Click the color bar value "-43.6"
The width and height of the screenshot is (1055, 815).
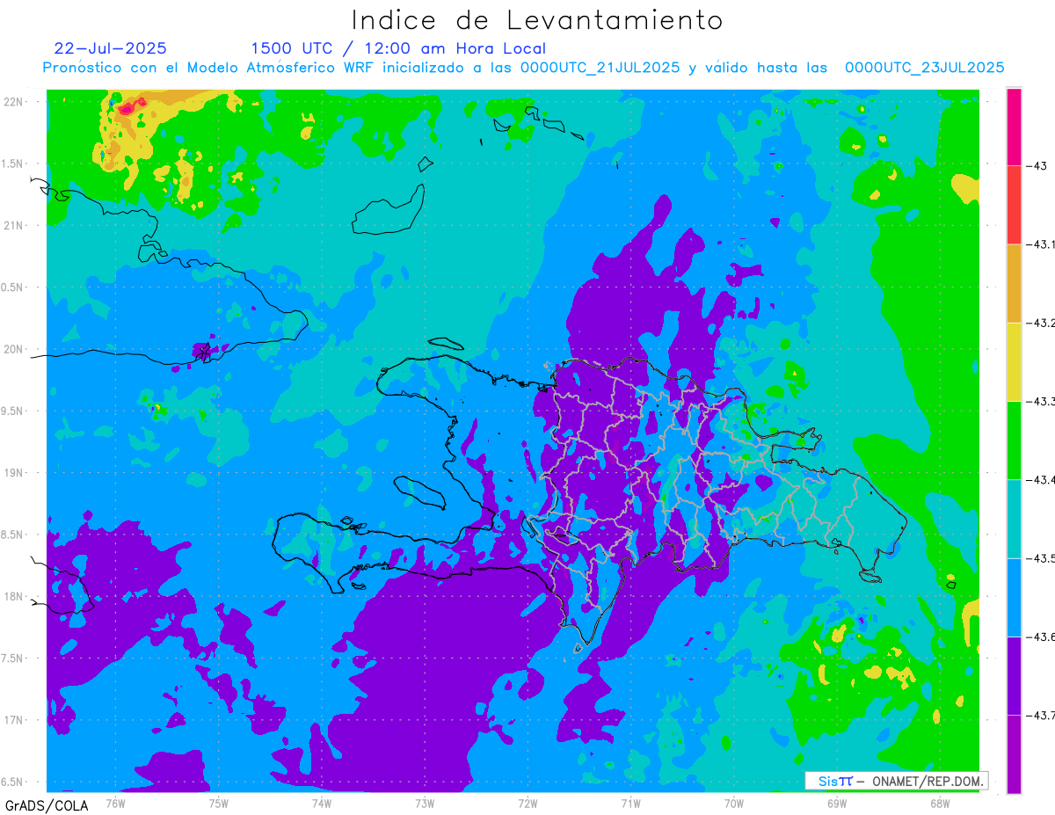coord(1040,637)
